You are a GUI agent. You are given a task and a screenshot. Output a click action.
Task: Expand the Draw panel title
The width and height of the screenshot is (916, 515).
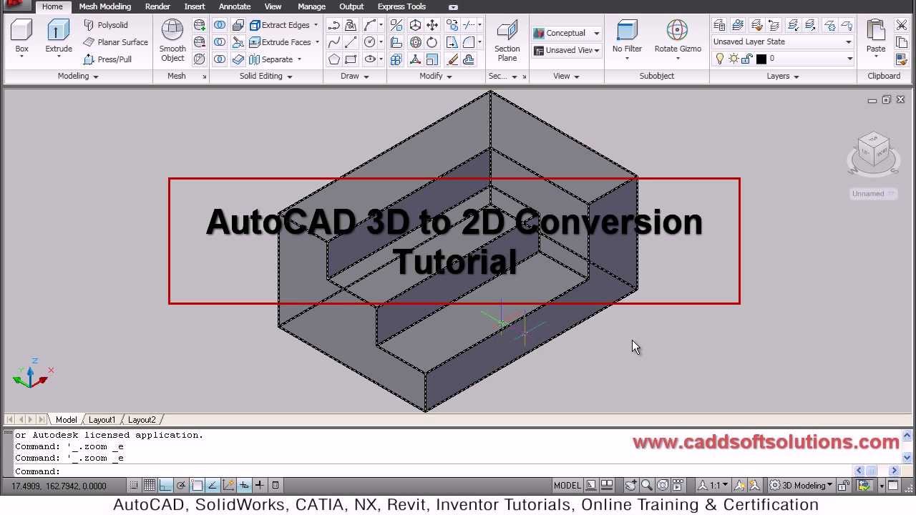355,76
